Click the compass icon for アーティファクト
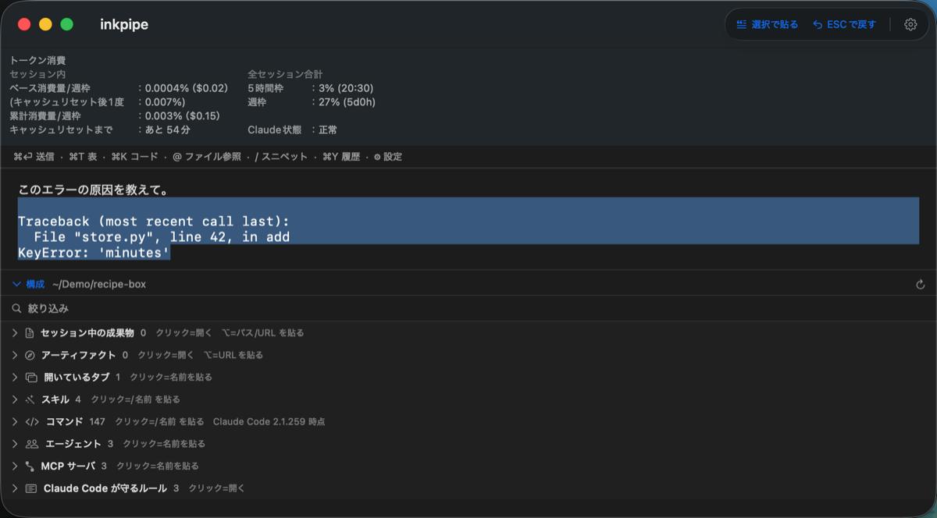Screen dimensions: 937x518 pyautogui.click(x=30, y=355)
